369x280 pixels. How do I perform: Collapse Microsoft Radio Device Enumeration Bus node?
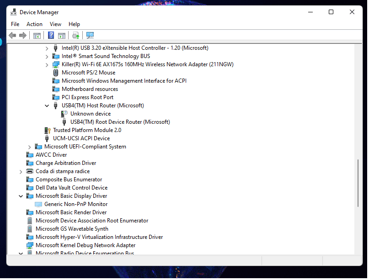pos(21,254)
